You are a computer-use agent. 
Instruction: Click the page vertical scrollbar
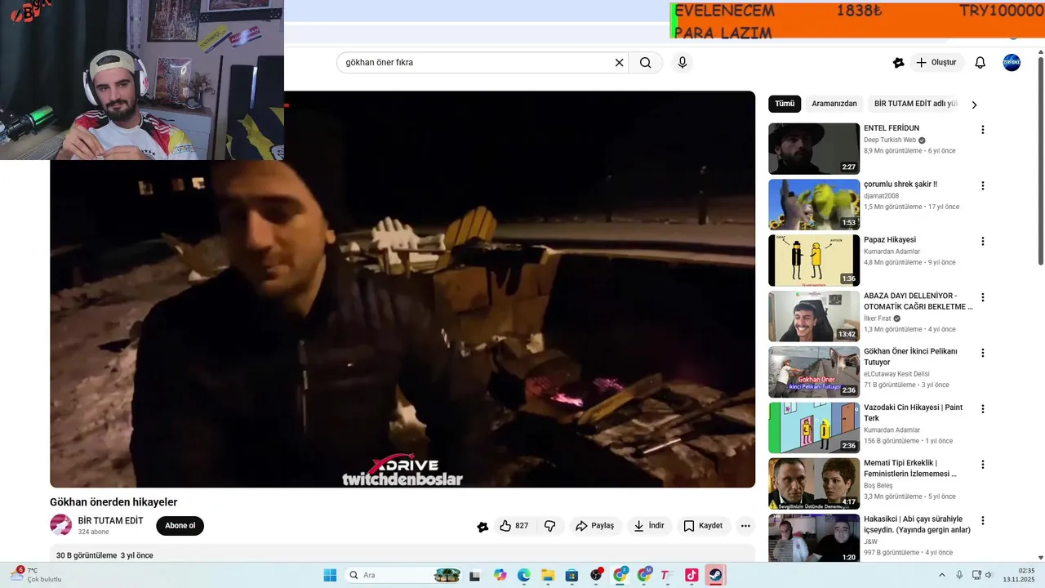[1040, 159]
